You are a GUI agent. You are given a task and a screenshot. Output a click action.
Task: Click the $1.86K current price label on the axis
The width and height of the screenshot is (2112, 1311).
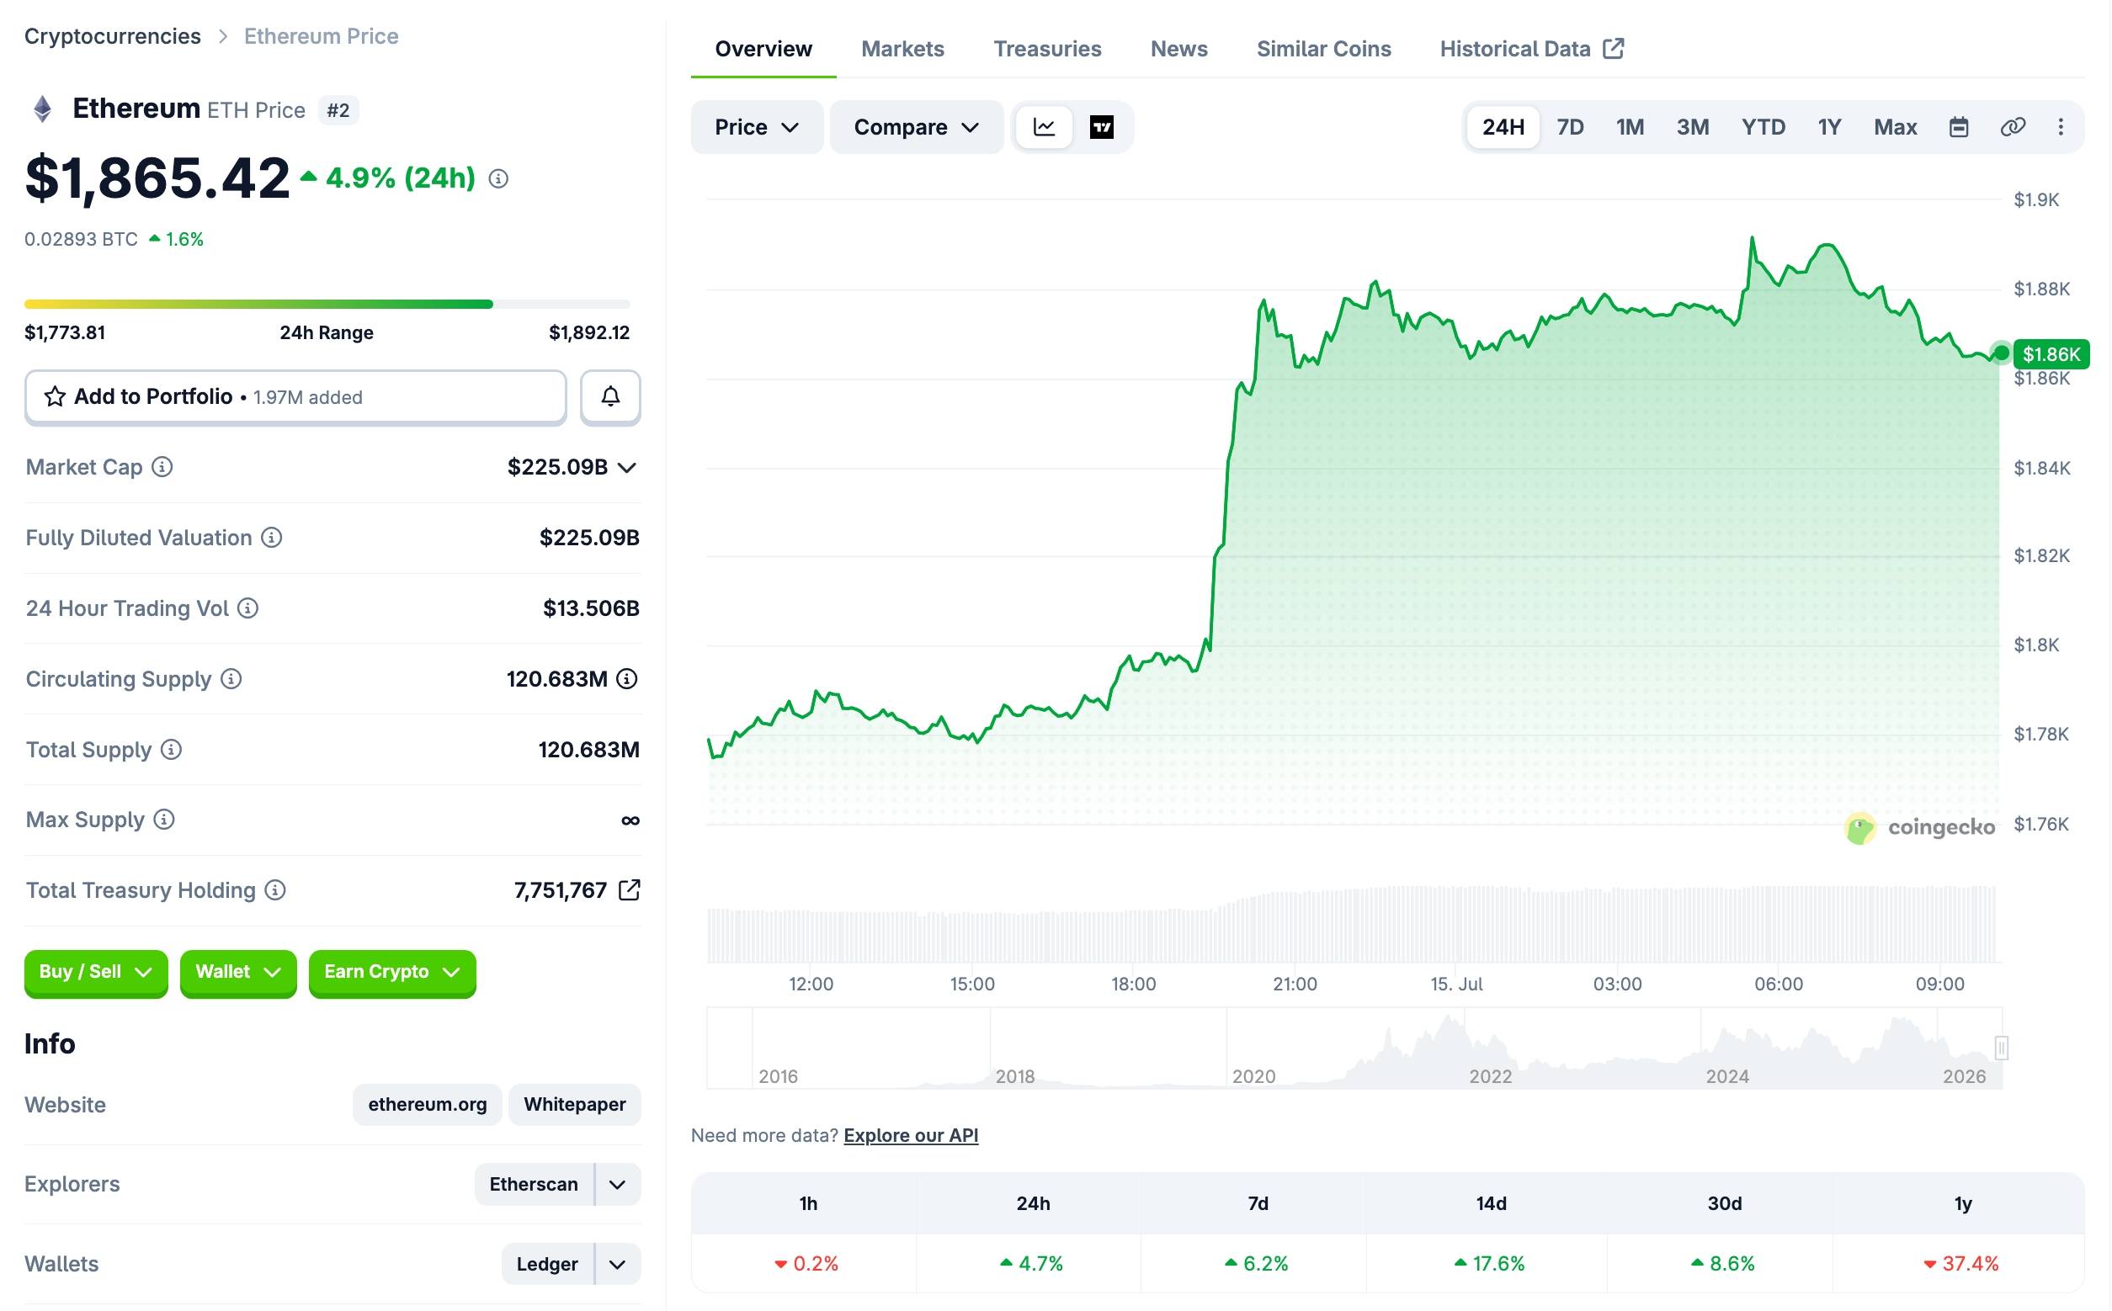pyautogui.click(x=2051, y=353)
